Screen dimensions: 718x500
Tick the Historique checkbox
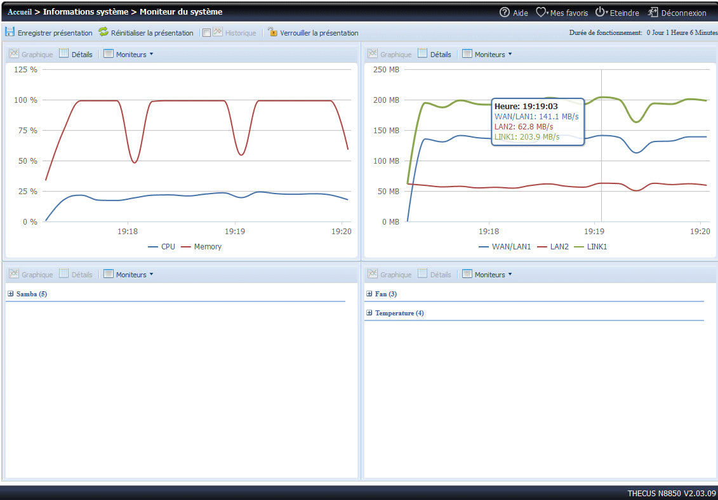click(206, 33)
